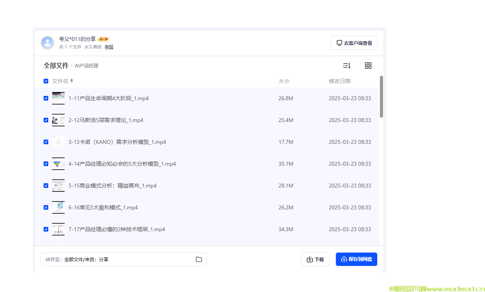Open file 5-15商业模式分析：精益画布_1.mp4
Viewport: 485px width, 292px height.
tap(112, 186)
